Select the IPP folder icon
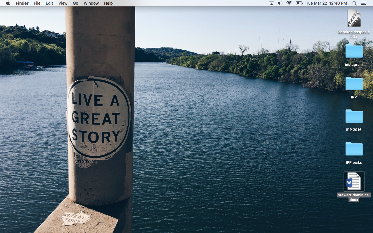The image size is (373, 233). click(x=354, y=84)
